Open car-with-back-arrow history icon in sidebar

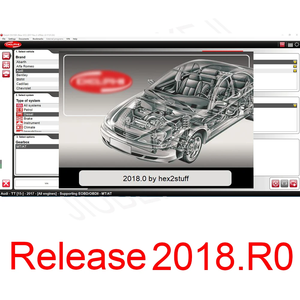(6, 74)
